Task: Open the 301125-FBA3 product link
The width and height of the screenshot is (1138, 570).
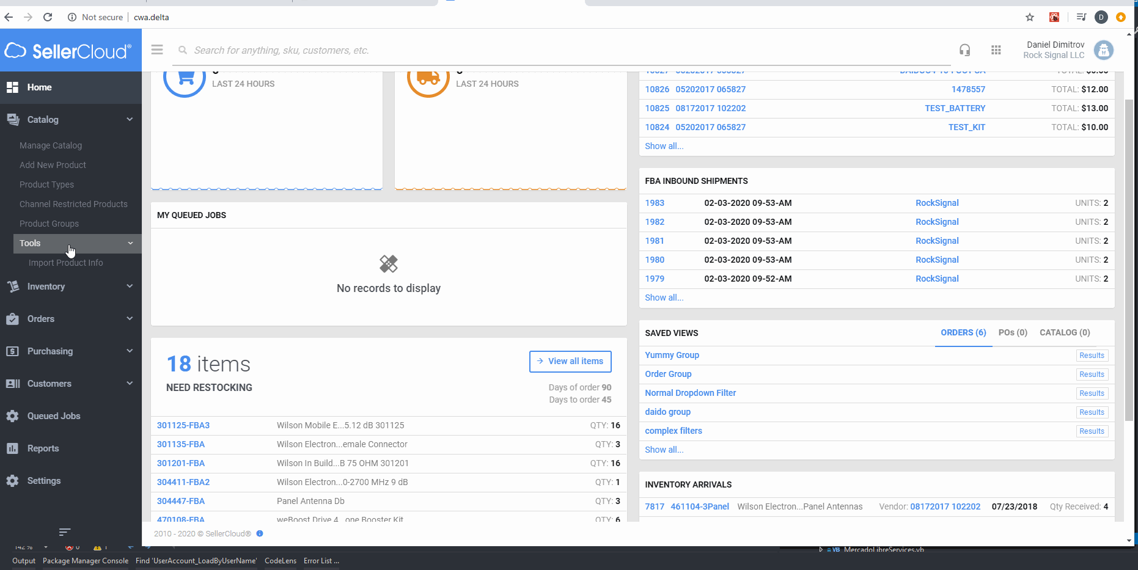Action: click(x=183, y=425)
